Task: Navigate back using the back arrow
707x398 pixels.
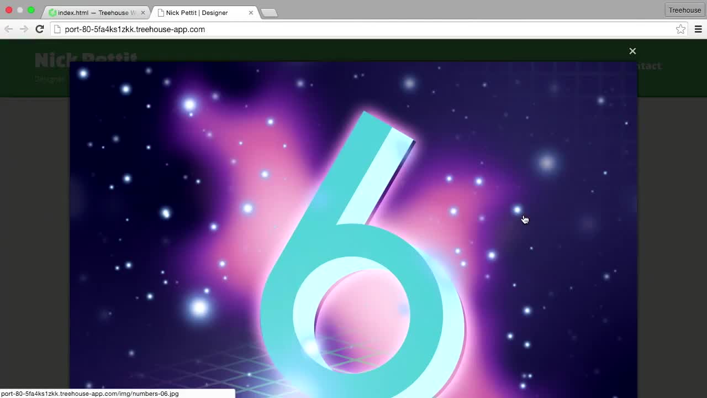Action: pyautogui.click(x=8, y=29)
